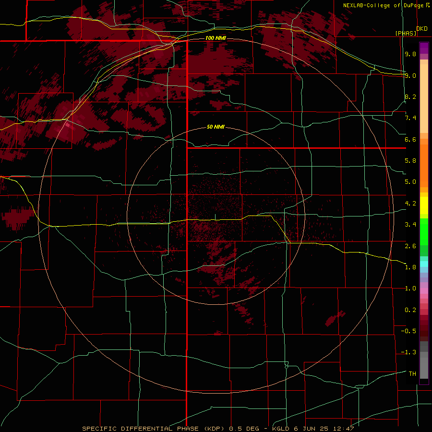The image size is (432, 432).
Task: Click the 100 NMI range ring label
Action: (x=216, y=38)
